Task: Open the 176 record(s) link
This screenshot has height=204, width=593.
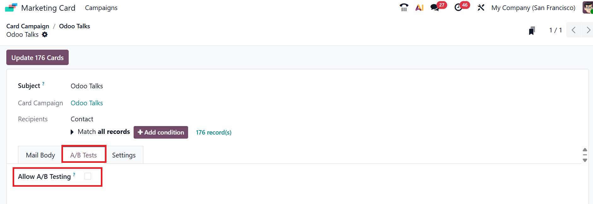Action: point(214,132)
